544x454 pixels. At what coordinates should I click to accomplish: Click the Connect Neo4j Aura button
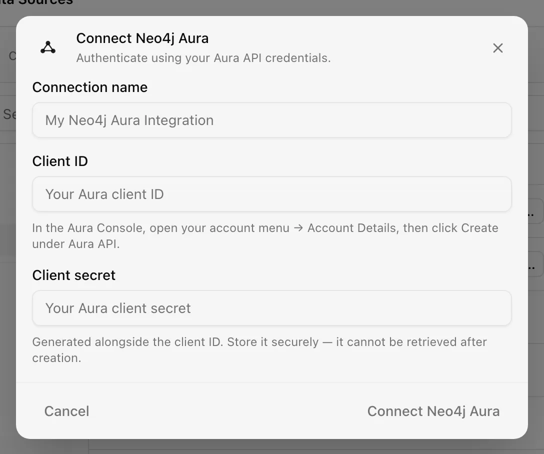433,411
